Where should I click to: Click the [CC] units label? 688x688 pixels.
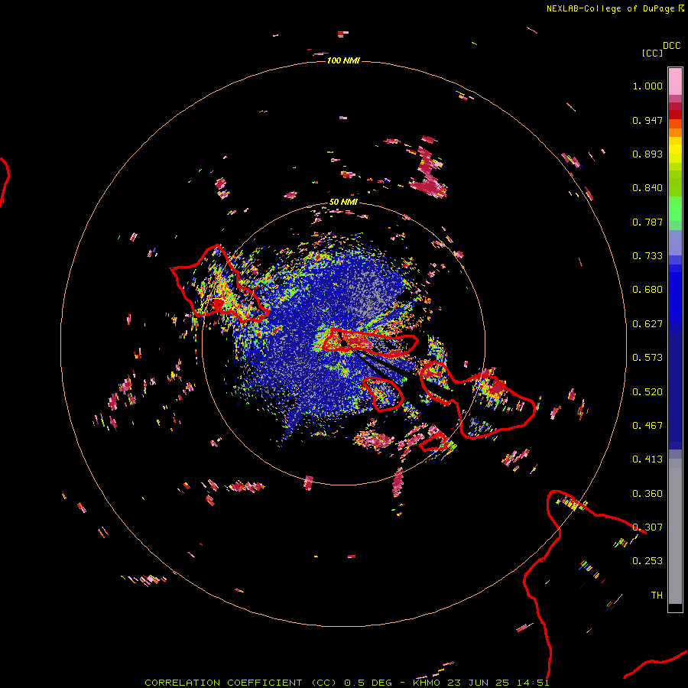coord(652,53)
